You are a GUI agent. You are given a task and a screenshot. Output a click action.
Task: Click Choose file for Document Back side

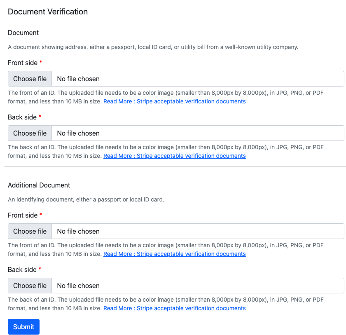click(x=30, y=133)
